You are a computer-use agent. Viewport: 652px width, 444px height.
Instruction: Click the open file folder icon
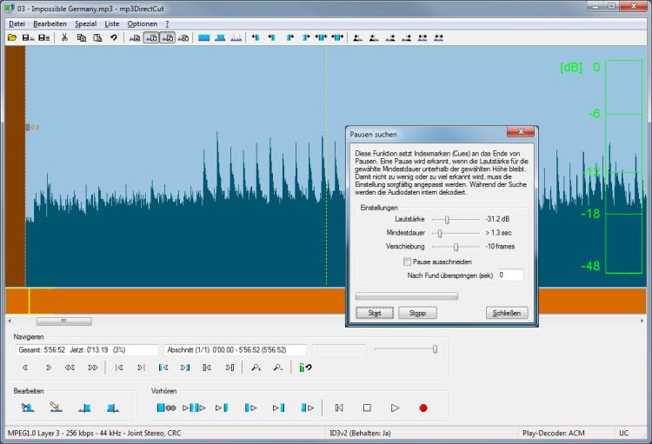tap(12, 37)
